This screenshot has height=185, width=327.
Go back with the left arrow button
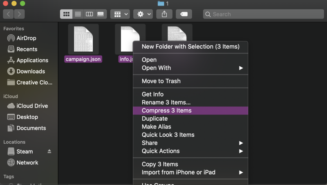point(8,14)
